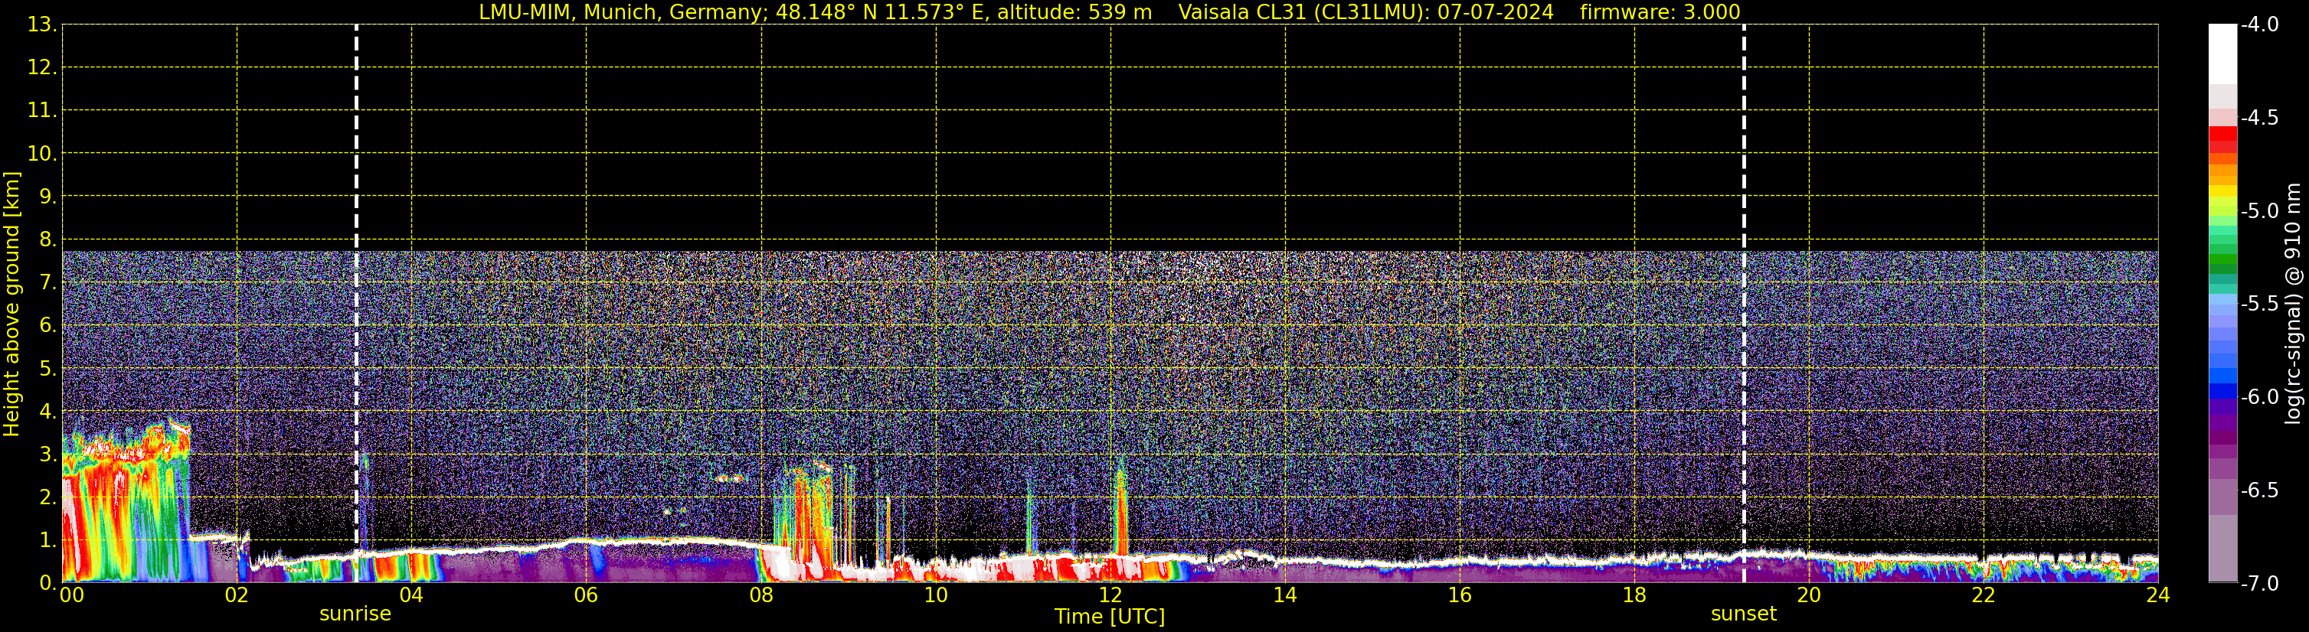Click the -5.0 colorbar tick label
This screenshot has width=2309, height=632.
click(2258, 211)
